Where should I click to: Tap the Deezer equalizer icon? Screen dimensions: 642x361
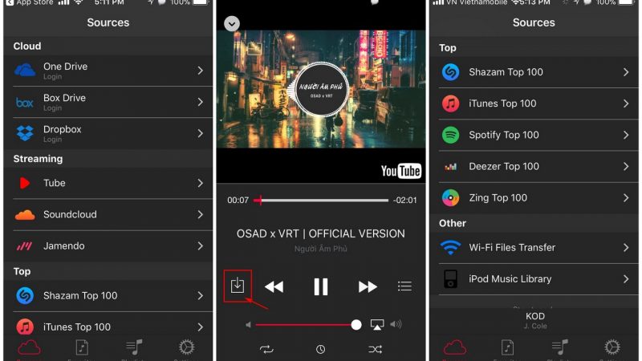(x=450, y=167)
